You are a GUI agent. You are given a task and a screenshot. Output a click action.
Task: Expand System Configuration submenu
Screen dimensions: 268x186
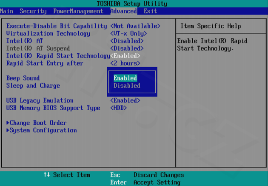(x=42, y=130)
